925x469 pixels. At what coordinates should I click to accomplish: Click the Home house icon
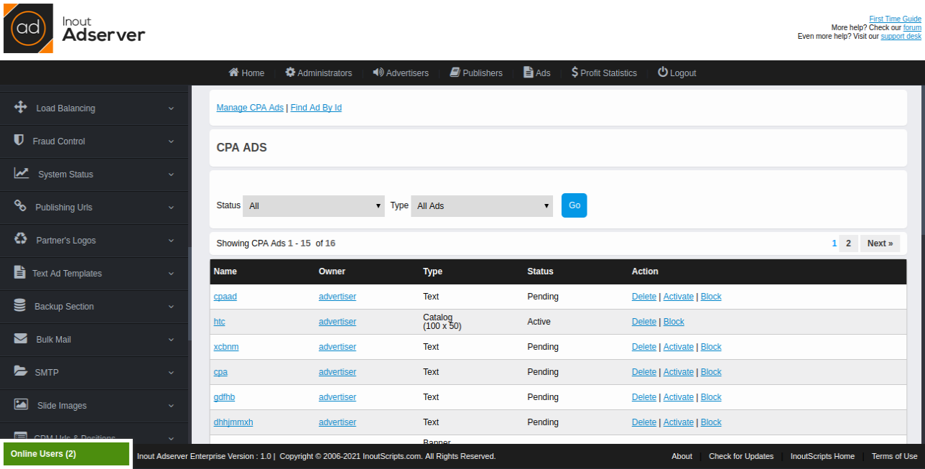(233, 73)
